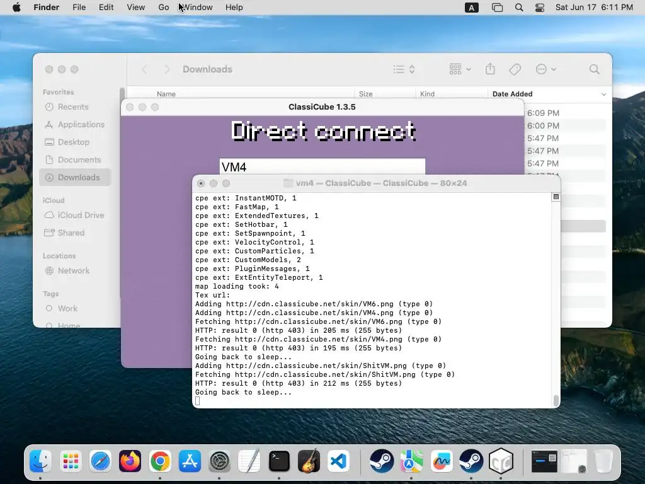Go back in the Finder window
The height and width of the screenshot is (484, 645).
[144, 69]
